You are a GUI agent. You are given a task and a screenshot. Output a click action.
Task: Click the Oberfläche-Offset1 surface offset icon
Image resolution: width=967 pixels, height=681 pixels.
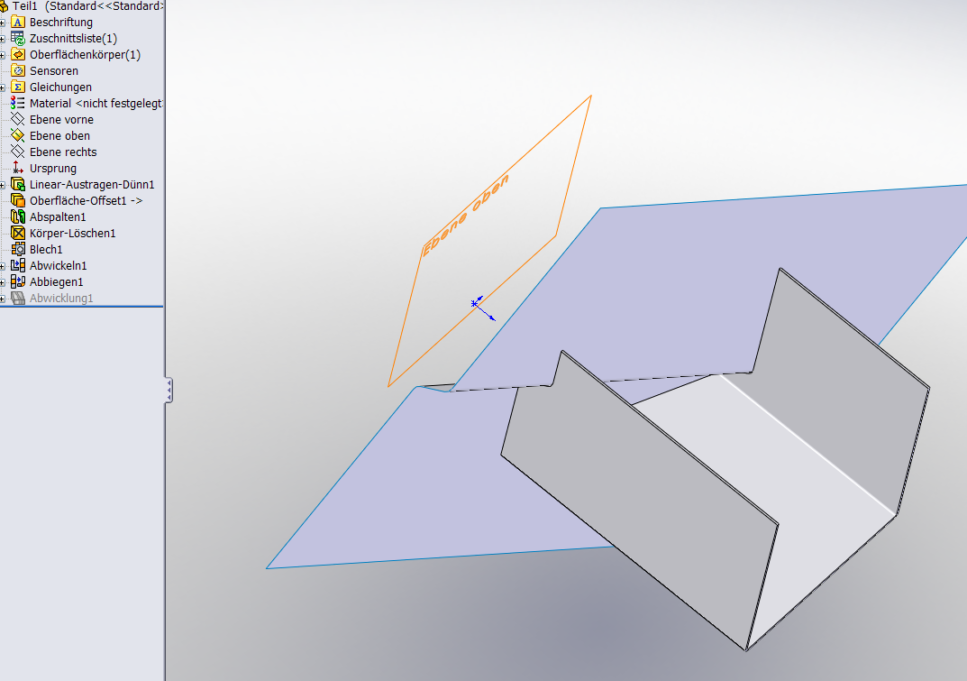coord(18,200)
